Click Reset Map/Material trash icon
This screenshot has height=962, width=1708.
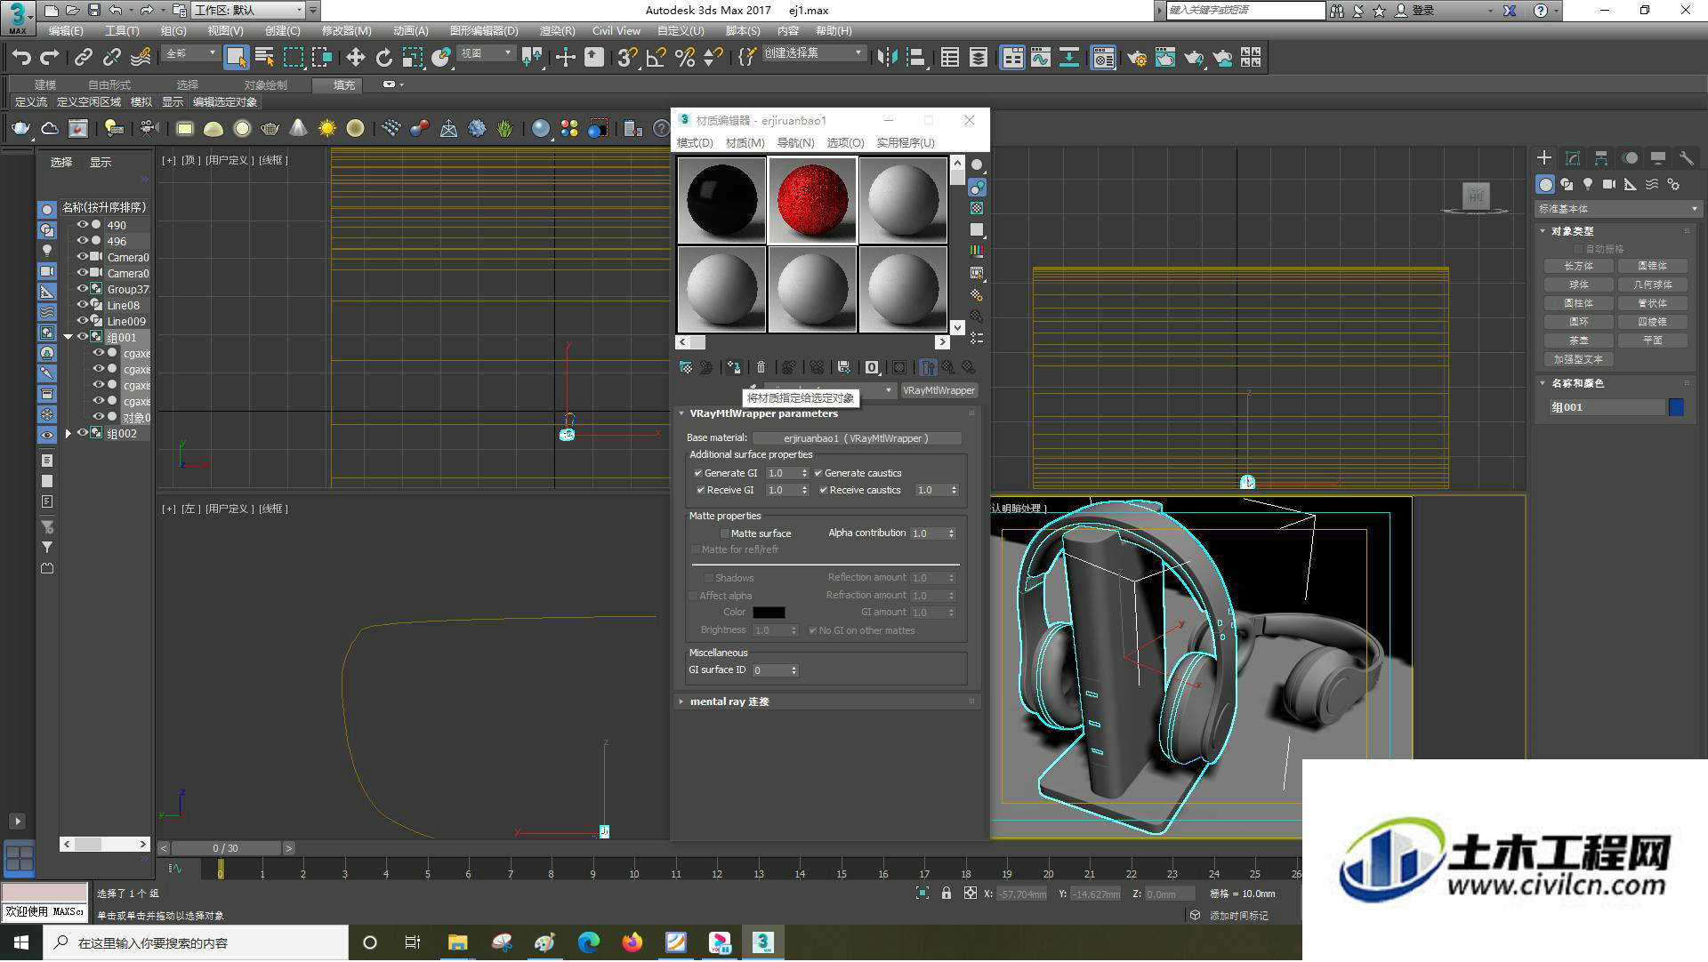point(761,367)
